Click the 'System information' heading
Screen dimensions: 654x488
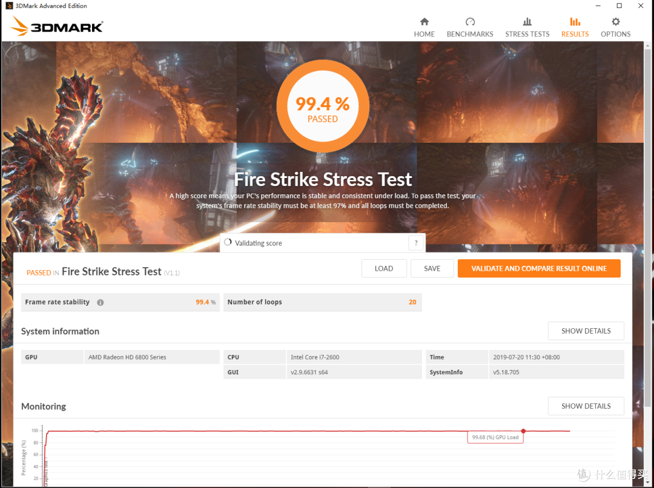[x=60, y=331]
